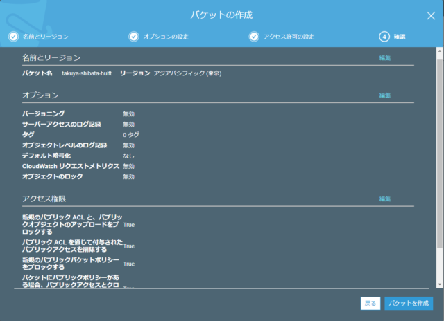
Task: Click the バージョニング option row label
Action: [x=43, y=113]
